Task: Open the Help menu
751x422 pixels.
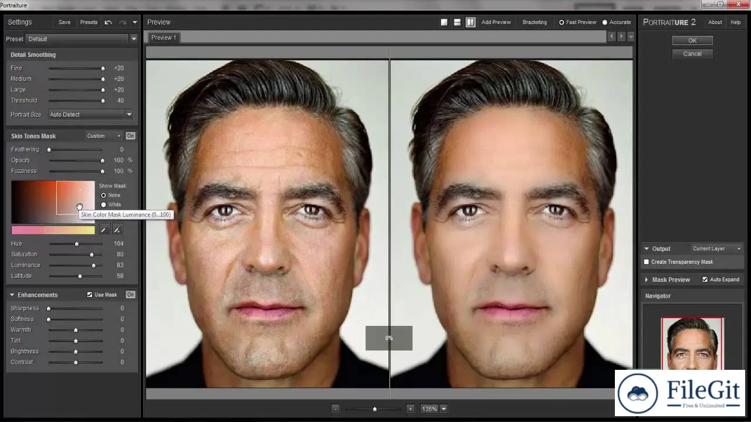Action: point(735,22)
